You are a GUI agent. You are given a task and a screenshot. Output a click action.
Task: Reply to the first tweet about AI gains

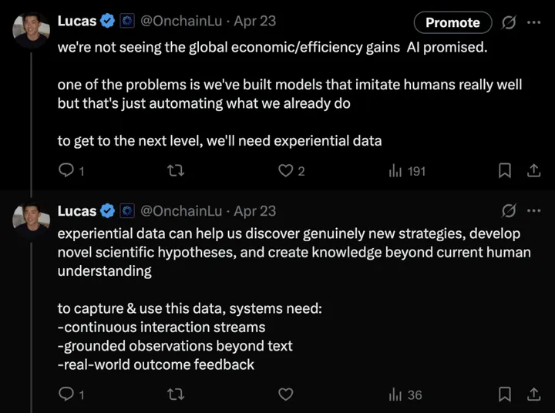tap(66, 171)
